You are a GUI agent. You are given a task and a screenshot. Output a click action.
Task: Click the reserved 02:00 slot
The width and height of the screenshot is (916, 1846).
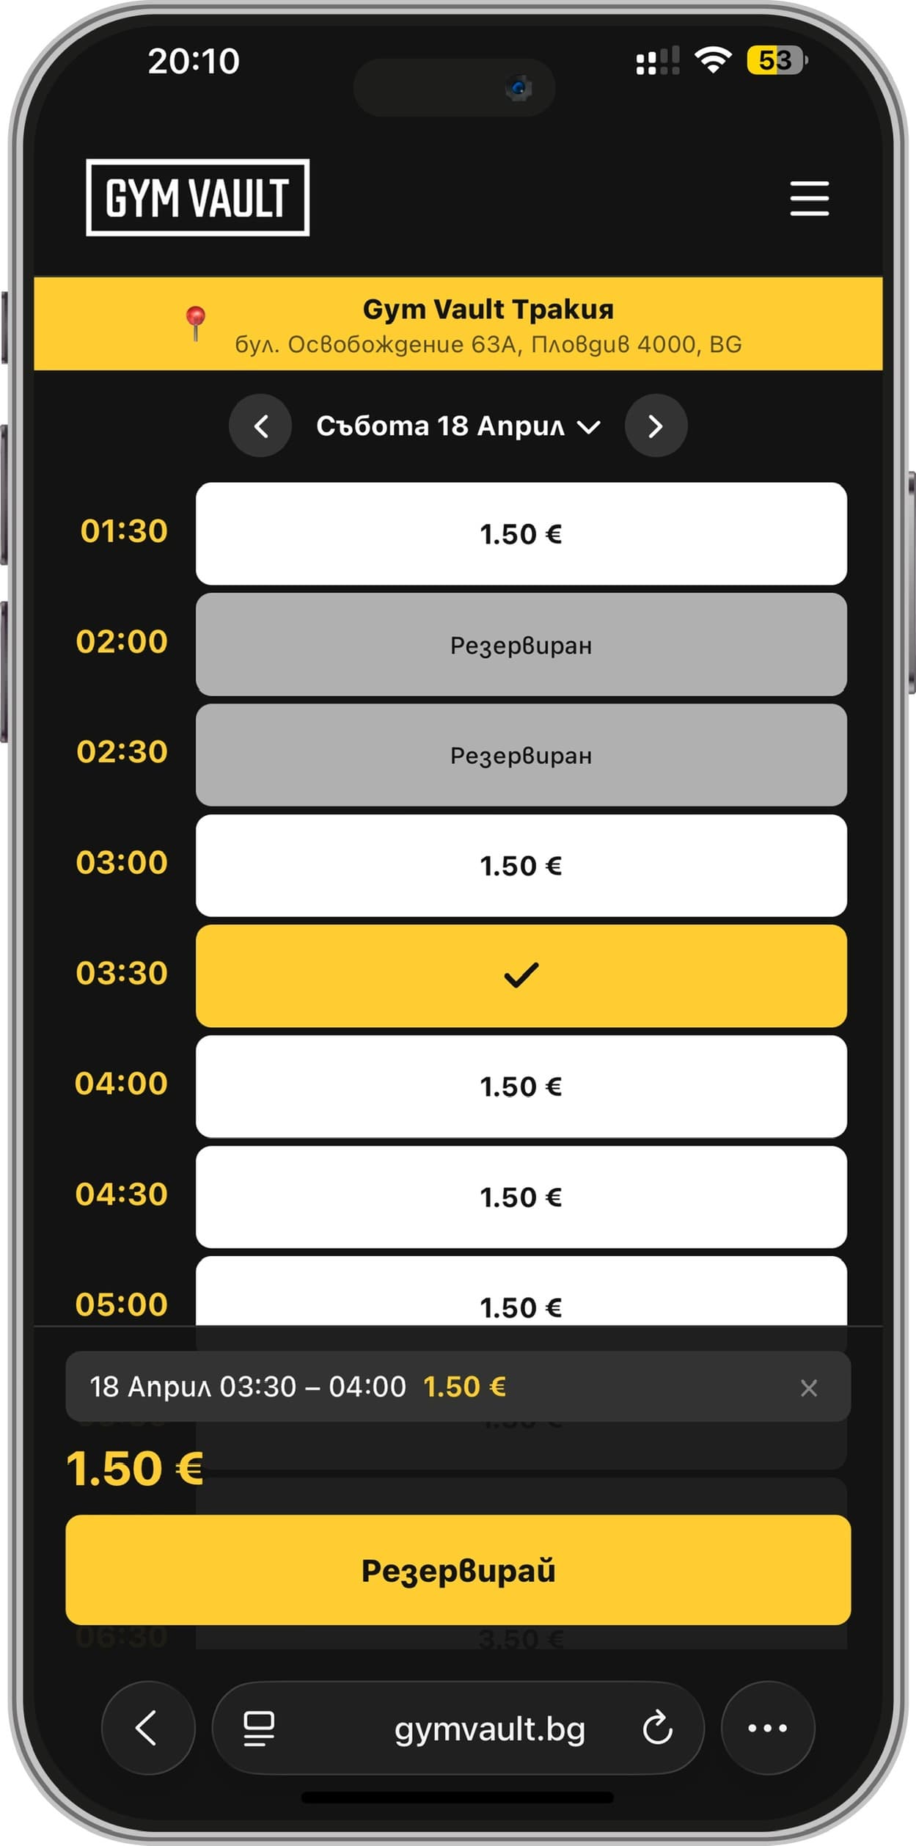coord(521,644)
